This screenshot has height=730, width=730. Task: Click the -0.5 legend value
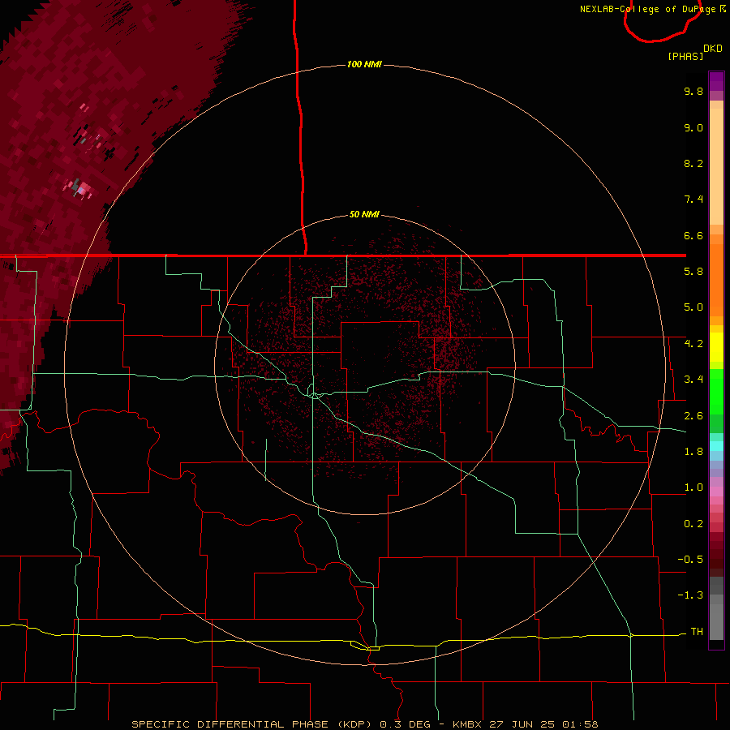pyautogui.click(x=690, y=560)
